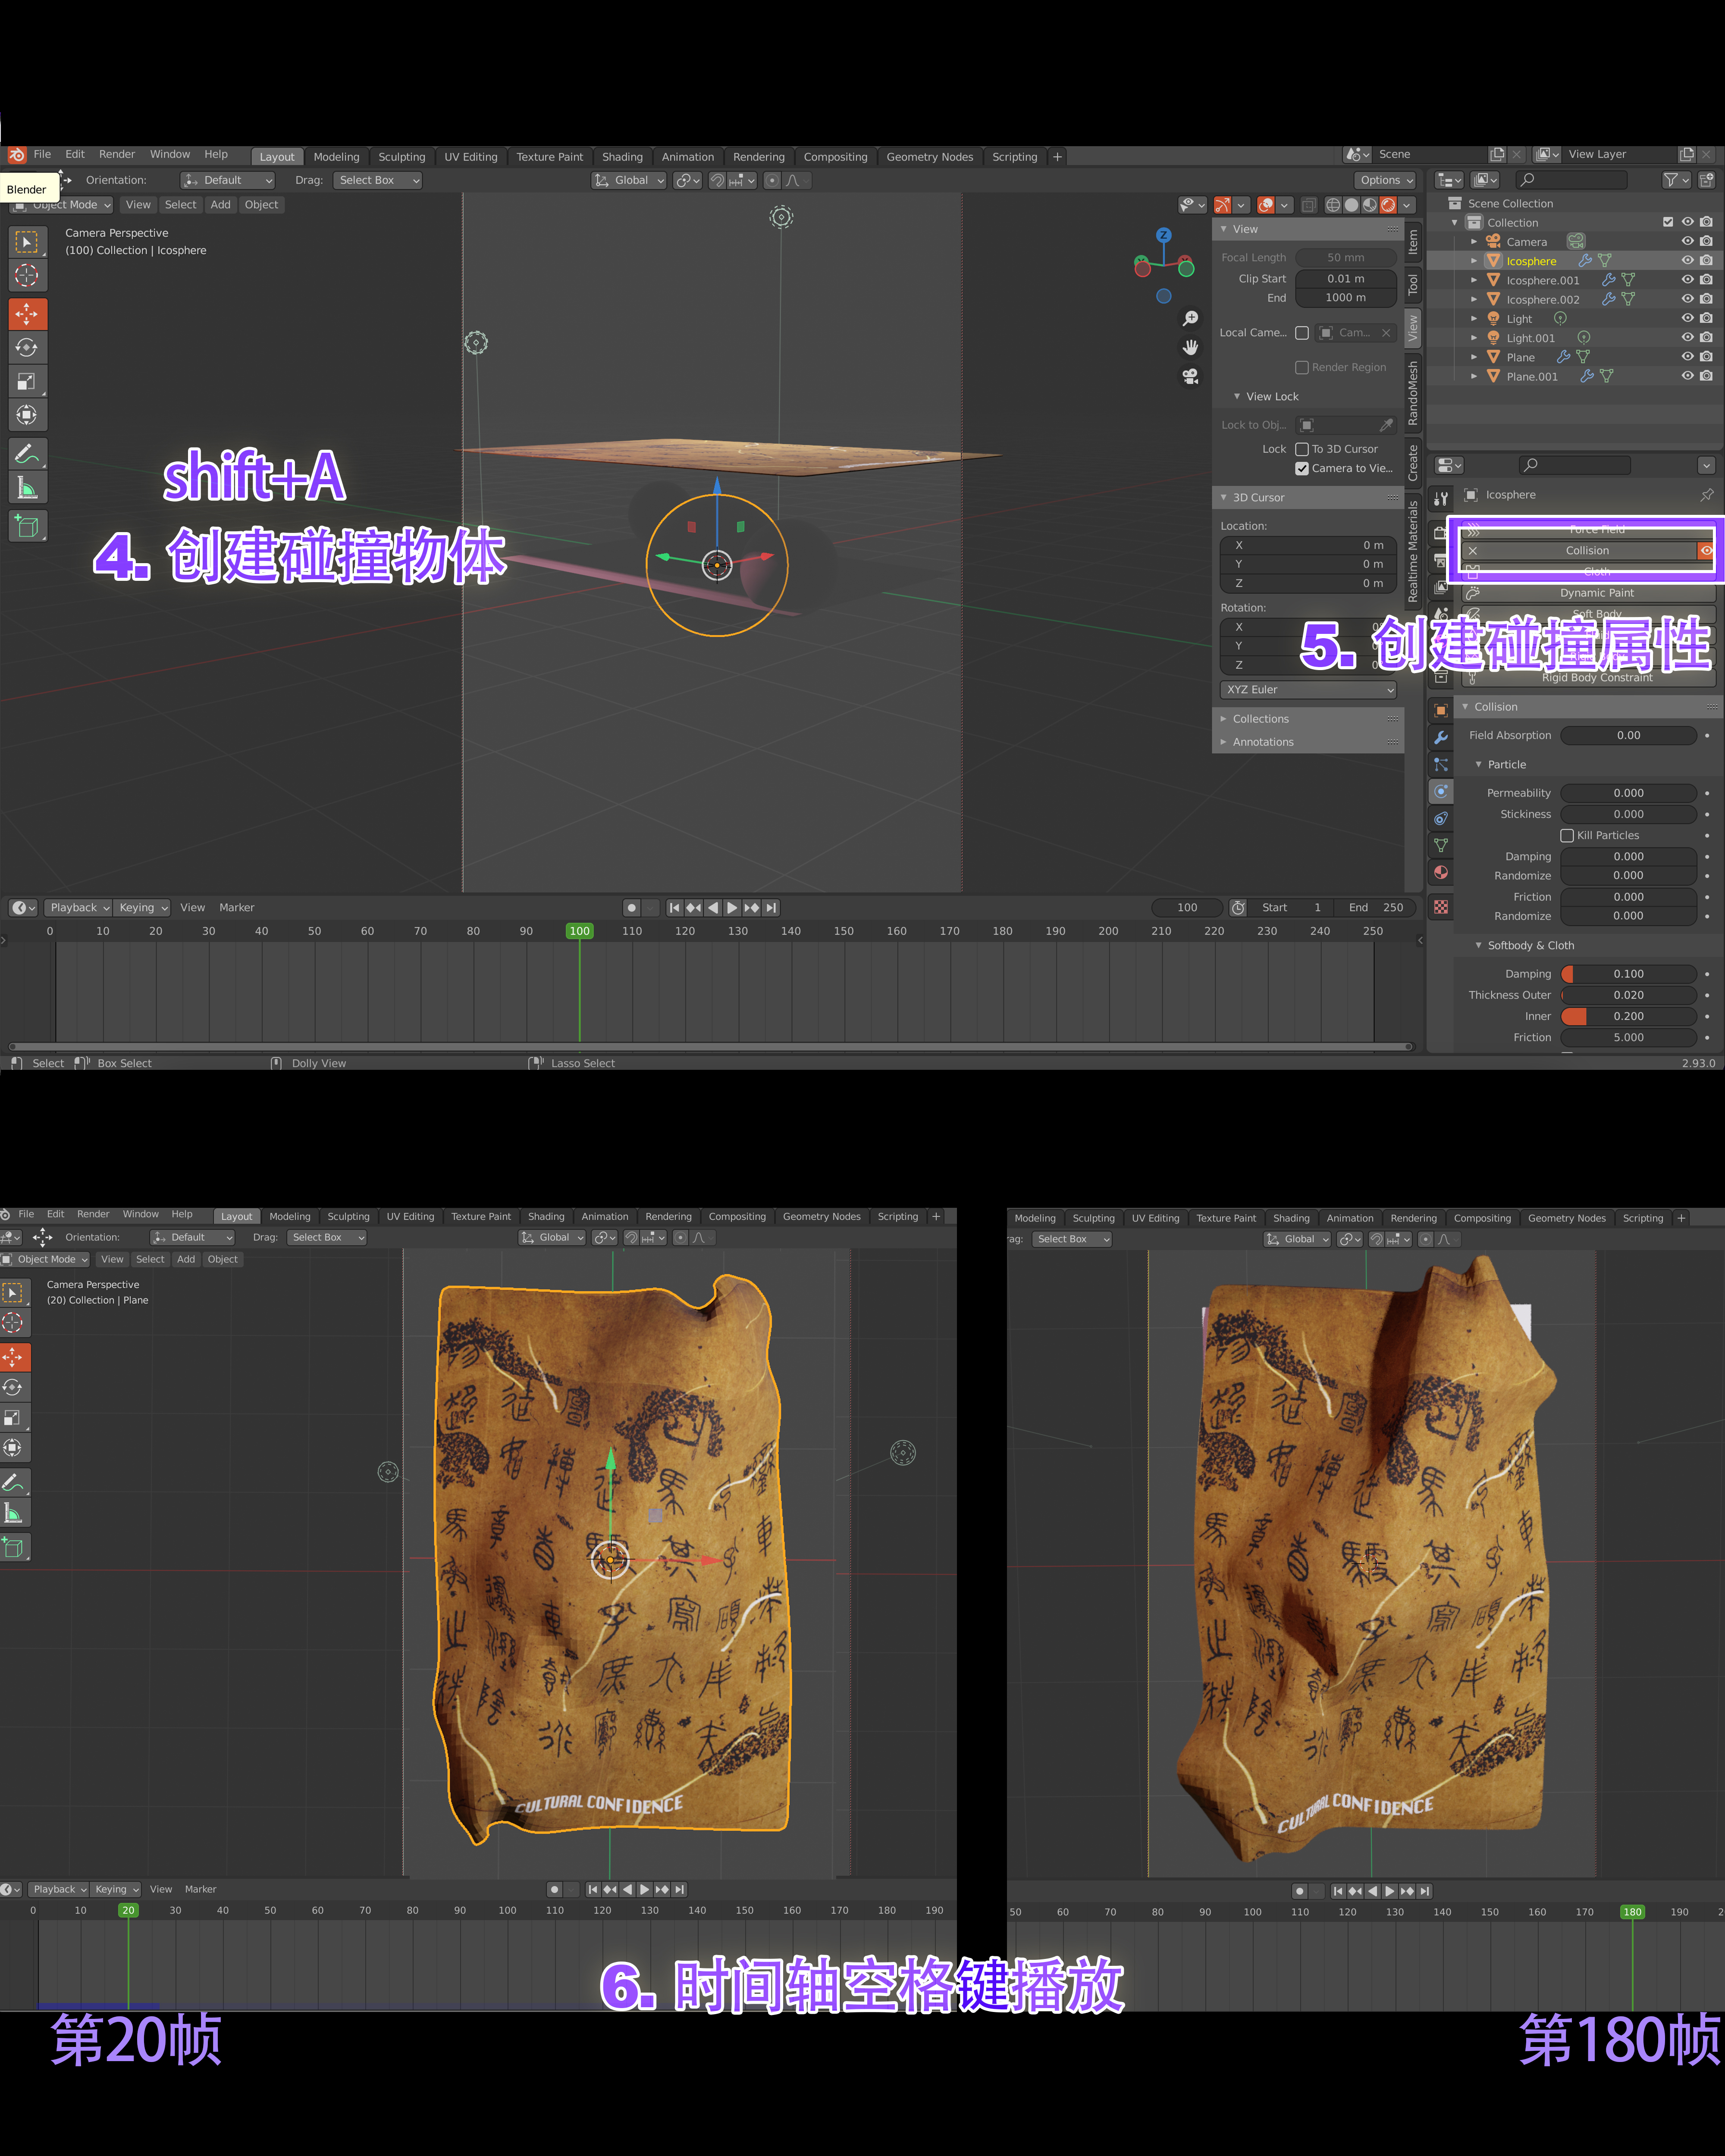Switch to rendered viewport shading
Viewport: 1725px width, 2156px height.
point(1388,205)
